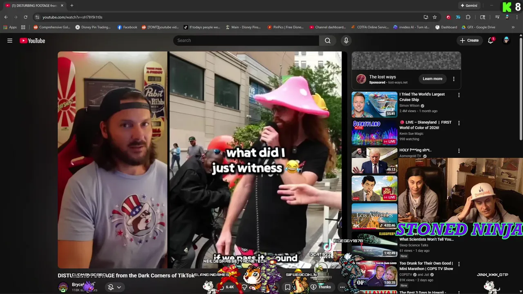This screenshot has height=294, width=523.
Task: Open the YouTube guide hamburger menu
Action: point(10,40)
